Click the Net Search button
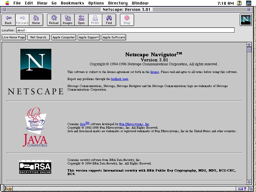The width and height of the screenshot is (256, 192). pyautogui.click(x=38, y=37)
